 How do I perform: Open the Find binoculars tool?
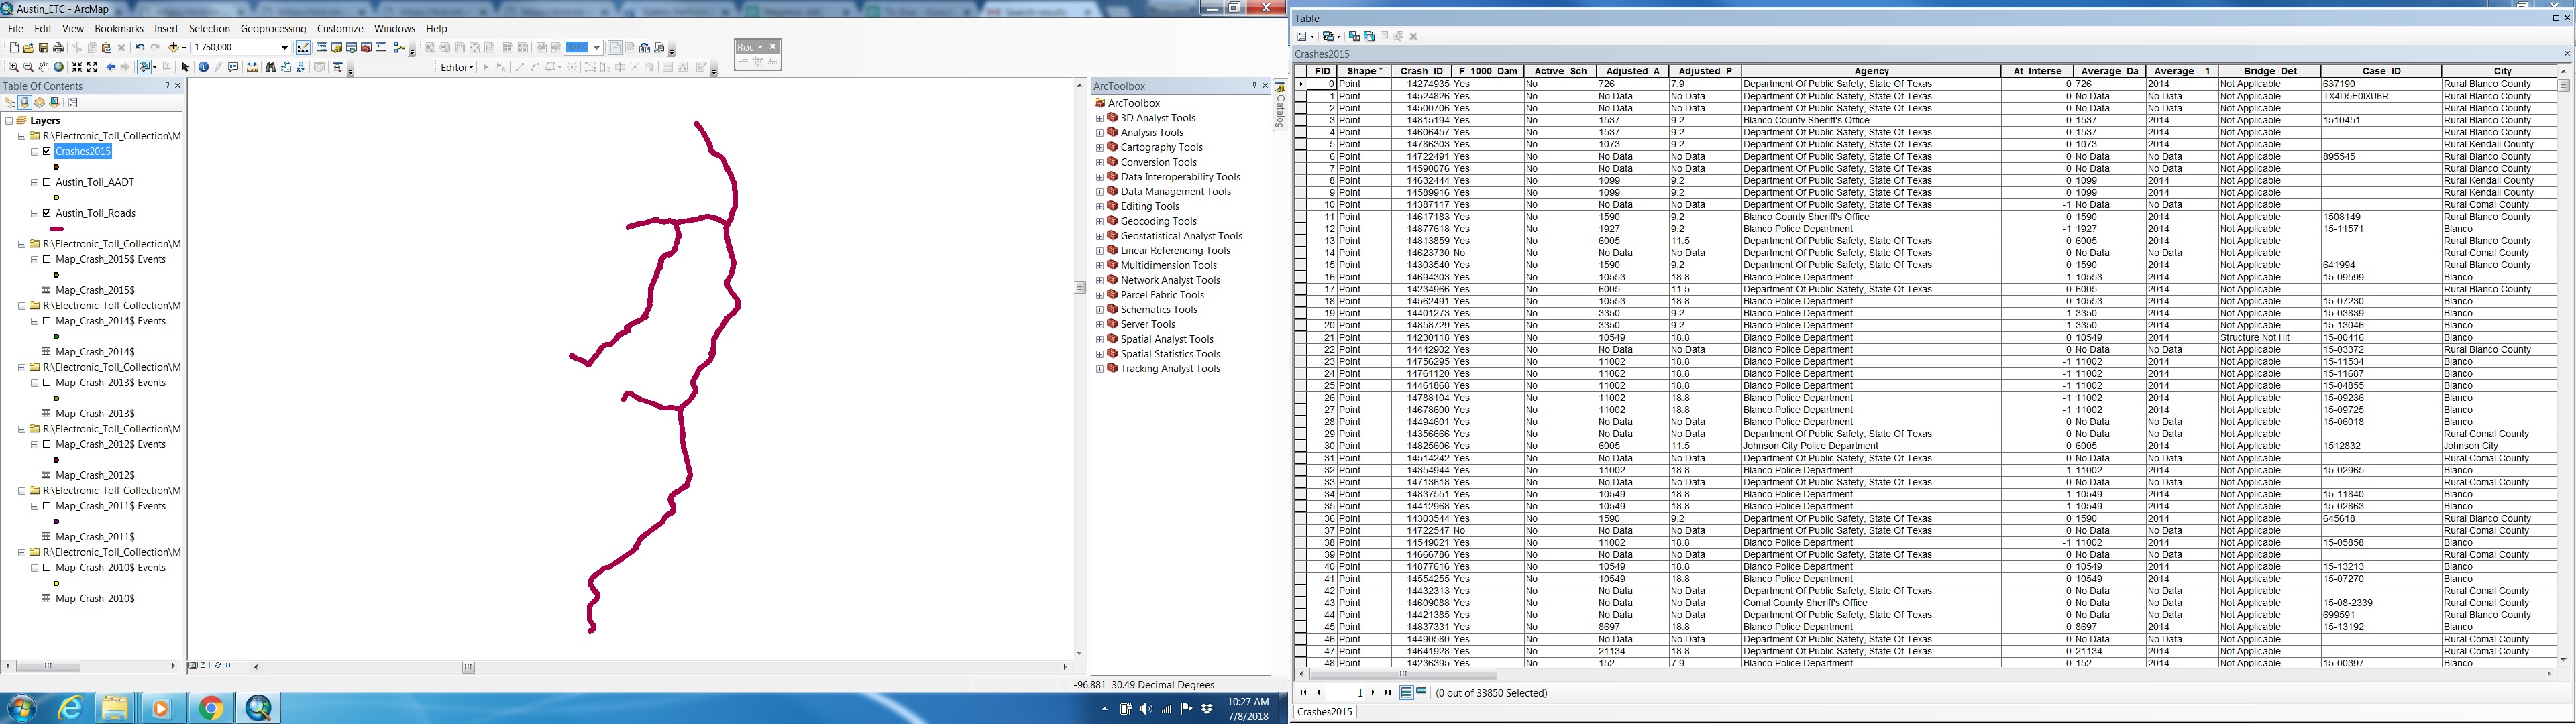coord(270,67)
